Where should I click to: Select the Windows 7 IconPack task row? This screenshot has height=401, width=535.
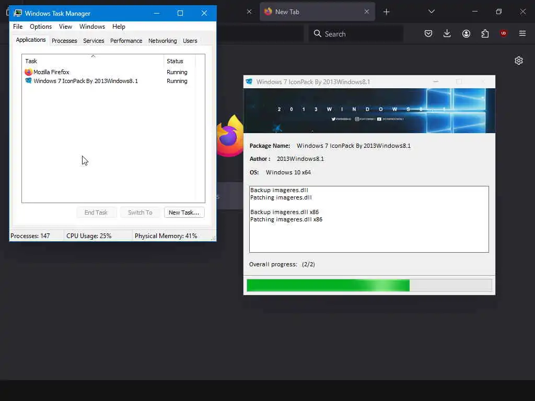(x=110, y=81)
